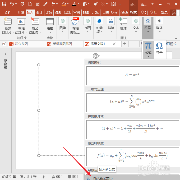
Task: Click the new blank document icon
Action: pos(30,4)
